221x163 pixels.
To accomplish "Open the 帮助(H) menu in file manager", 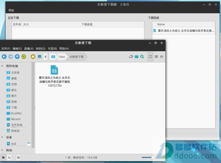I will tap(64, 49).
